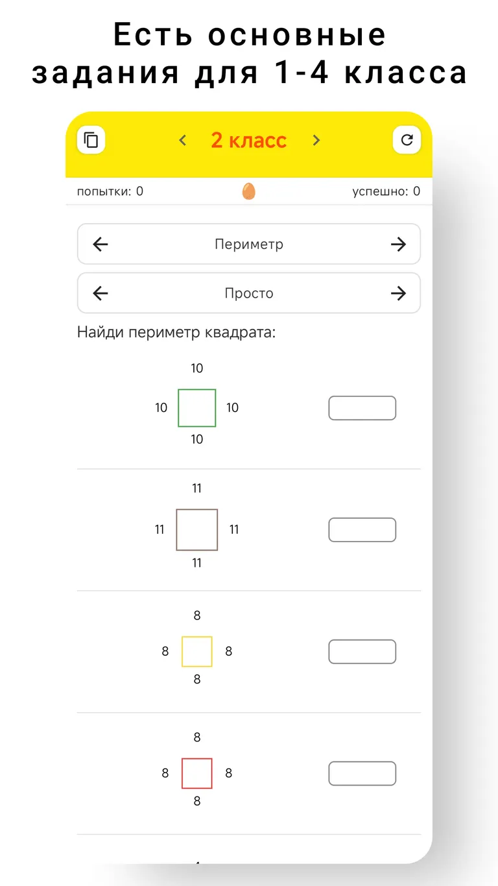Tap the попытки attempts counter
The height and width of the screenshot is (886, 498).
pos(110,191)
